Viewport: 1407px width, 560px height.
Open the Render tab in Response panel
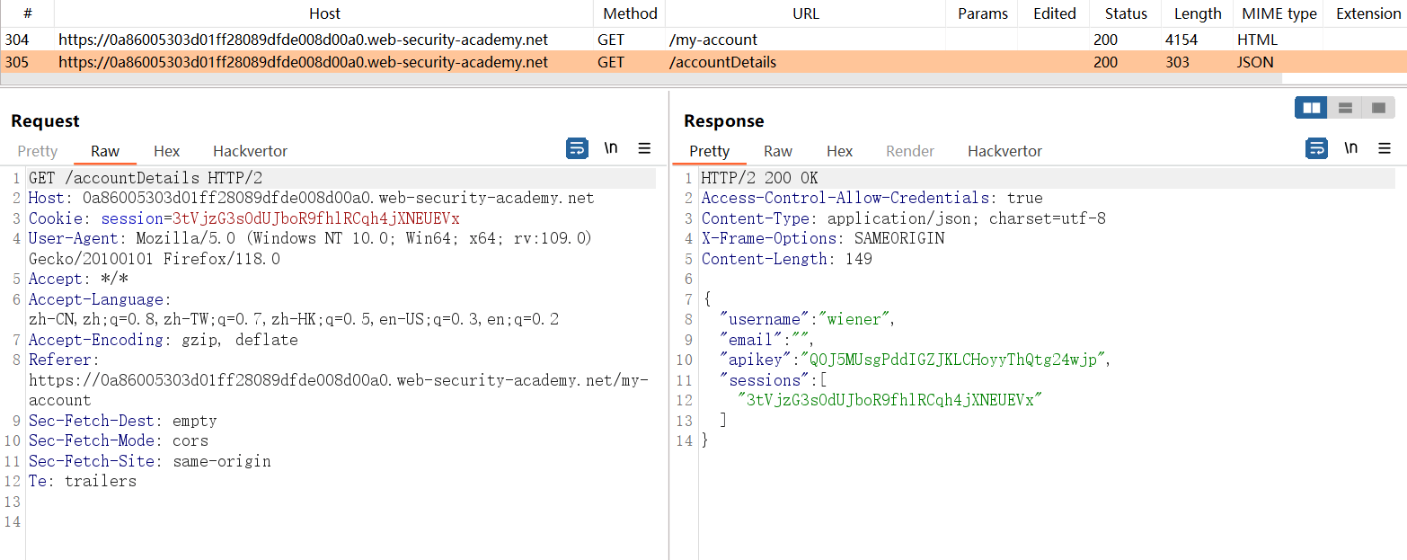pyautogui.click(x=909, y=151)
